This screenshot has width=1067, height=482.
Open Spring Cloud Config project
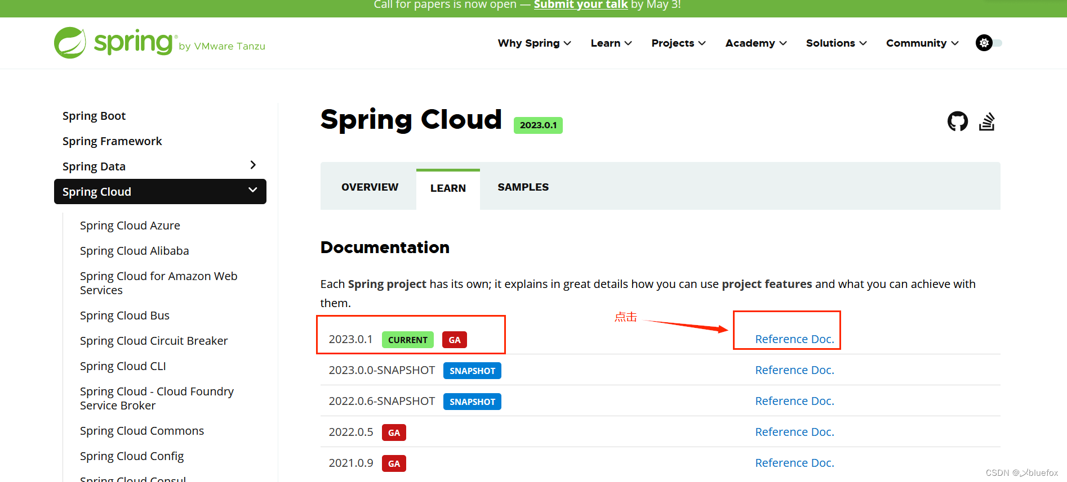(x=132, y=456)
